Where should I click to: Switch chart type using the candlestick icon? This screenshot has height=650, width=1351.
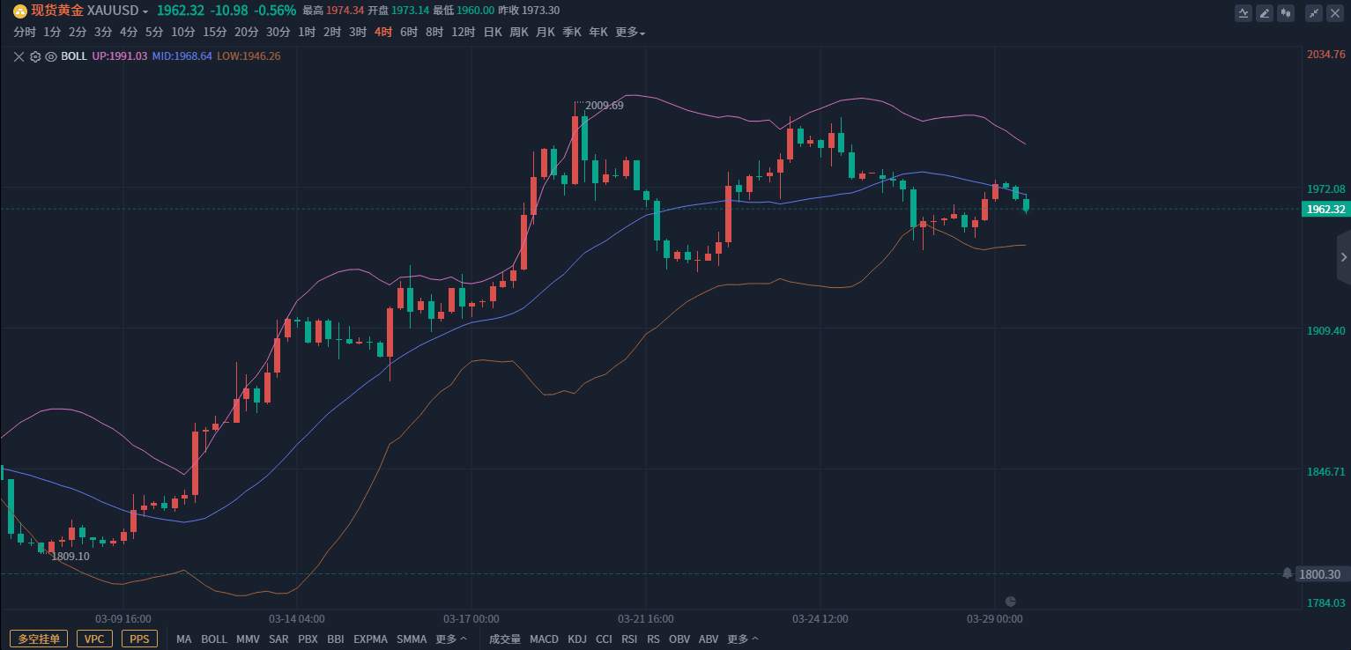(1287, 12)
